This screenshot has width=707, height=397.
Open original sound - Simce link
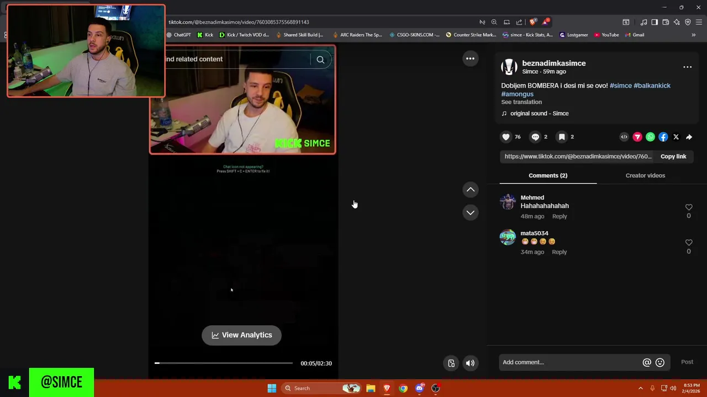539,114
